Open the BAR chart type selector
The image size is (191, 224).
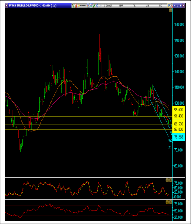pos(121,6)
